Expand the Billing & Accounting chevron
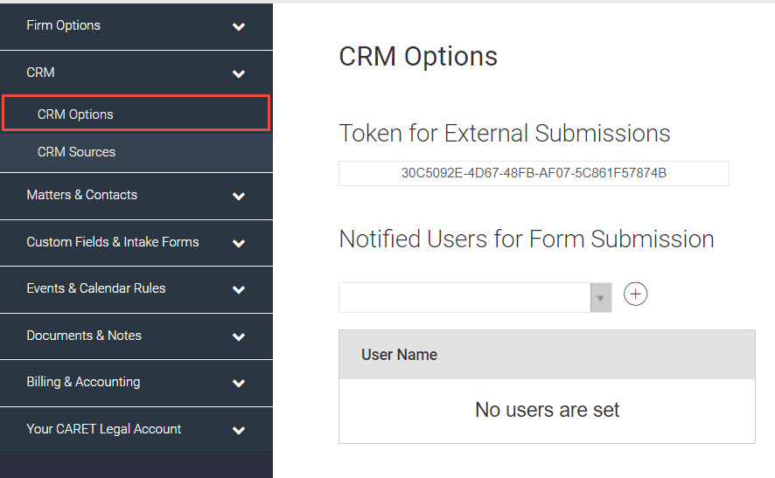Screen dimensions: 775x478 [x=239, y=384]
